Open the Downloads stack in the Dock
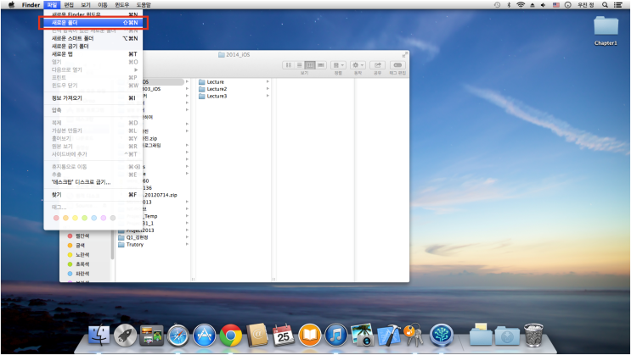Viewport: 631px width, 355px height. (x=507, y=336)
